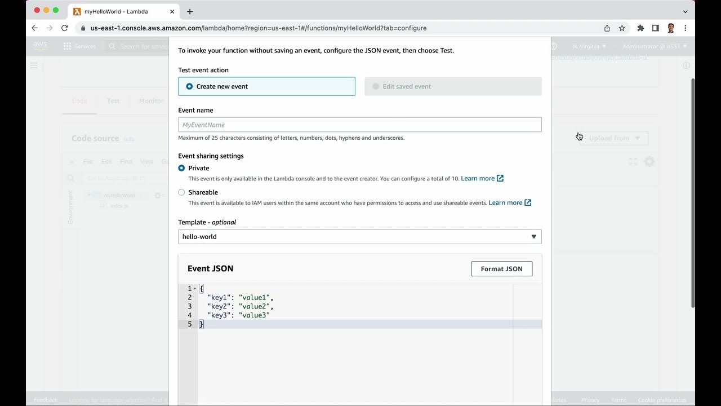Open the Chrome side panel icon
This screenshot has height=406, width=721.
tap(656, 28)
